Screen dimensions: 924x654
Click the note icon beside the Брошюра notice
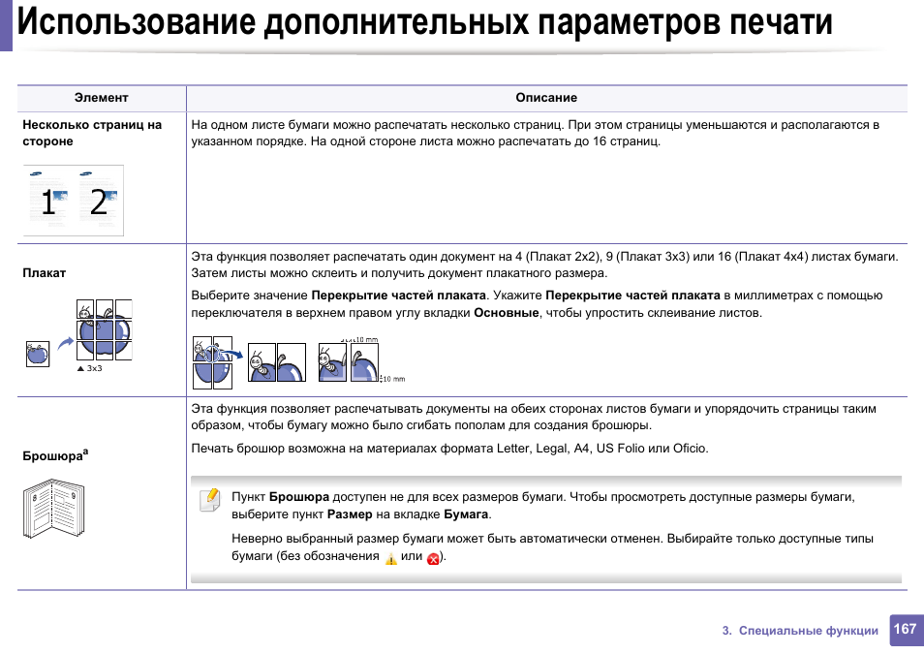[209, 500]
